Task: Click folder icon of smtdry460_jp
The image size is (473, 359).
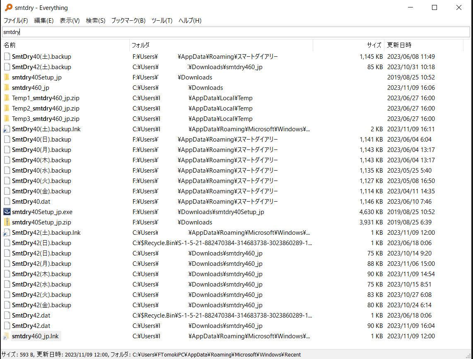Action: pyautogui.click(x=7, y=88)
